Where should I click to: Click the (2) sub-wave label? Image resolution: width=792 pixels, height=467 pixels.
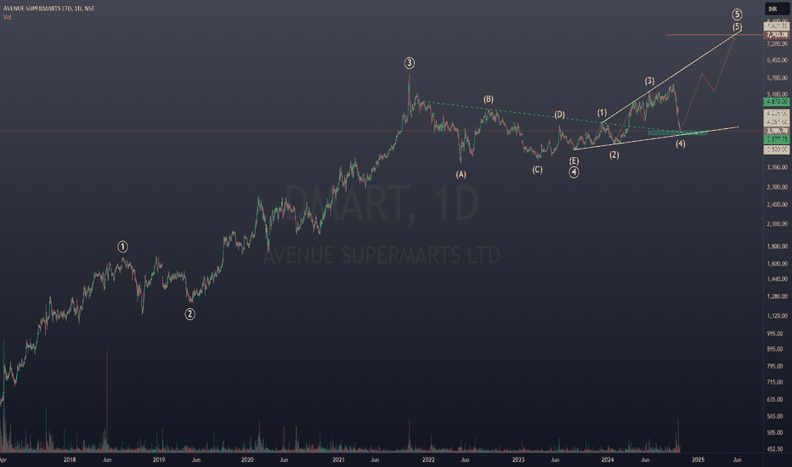pyautogui.click(x=614, y=155)
